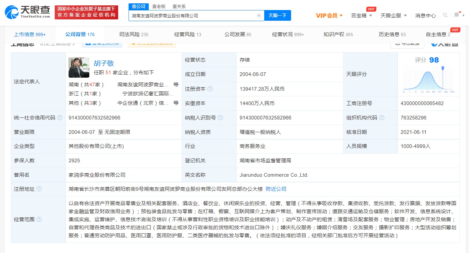Switch to 查关系 search tab
Viewport: 469px width, 253px height.
(x=179, y=6)
